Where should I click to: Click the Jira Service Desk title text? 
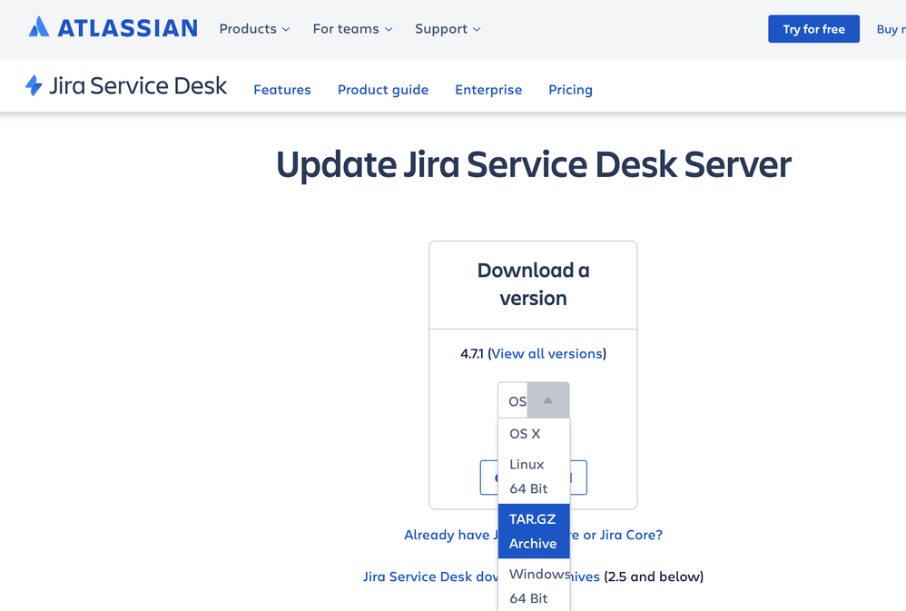pyautogui.click(x=138, y=85)
